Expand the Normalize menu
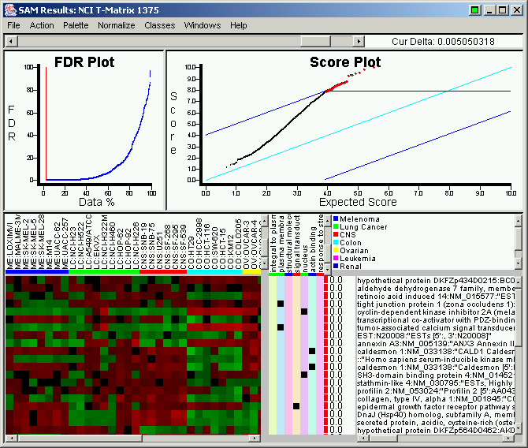Screen dimensions: 528x448 coord(117,25)
